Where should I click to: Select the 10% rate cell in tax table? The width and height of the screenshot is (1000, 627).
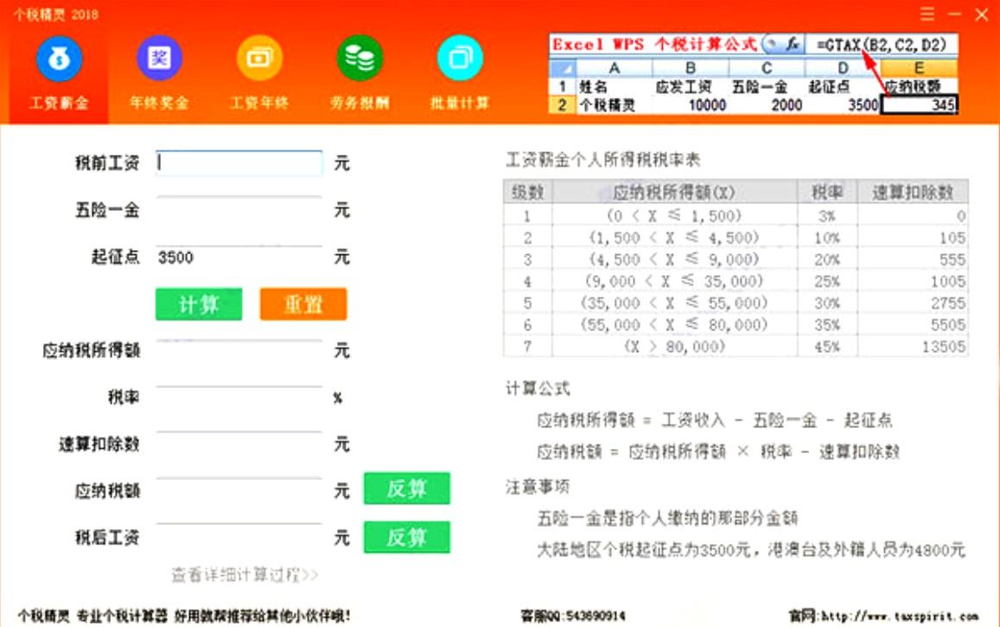click(827, 238)
